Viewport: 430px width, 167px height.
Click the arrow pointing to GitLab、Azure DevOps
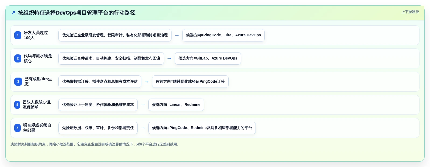[x=169, y=58]
